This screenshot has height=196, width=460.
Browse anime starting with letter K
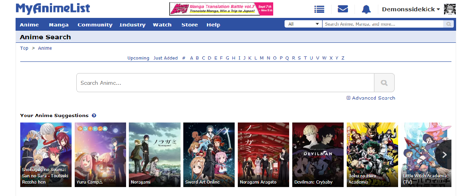click(250, 58)
